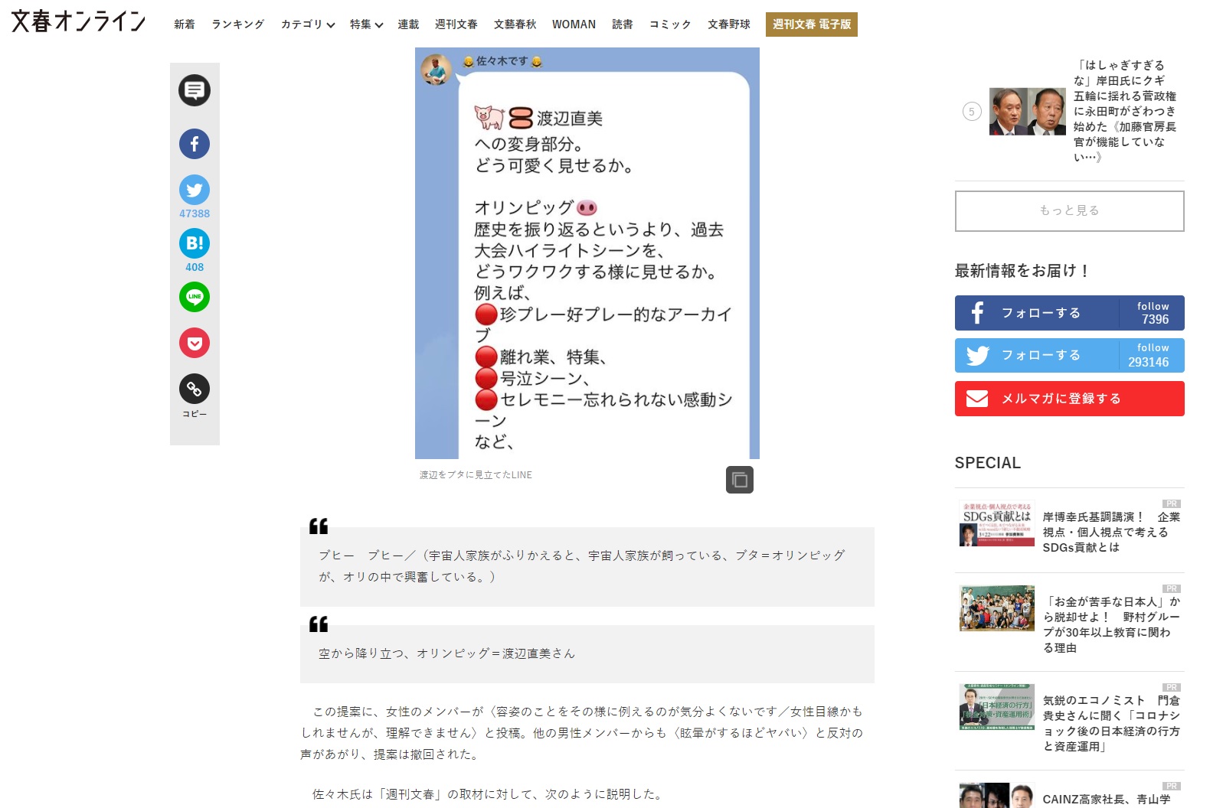
Task: Follow on Twitter with 293146 followers
Action: (x=1069, y=356)
